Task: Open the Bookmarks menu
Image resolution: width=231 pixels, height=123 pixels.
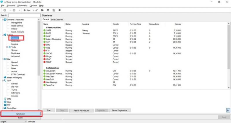Action: point(23,5)
